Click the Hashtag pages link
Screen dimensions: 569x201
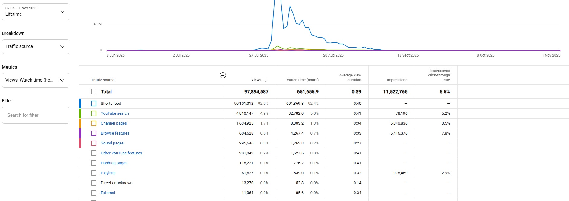pyautogui.click(x=114, y=163)
